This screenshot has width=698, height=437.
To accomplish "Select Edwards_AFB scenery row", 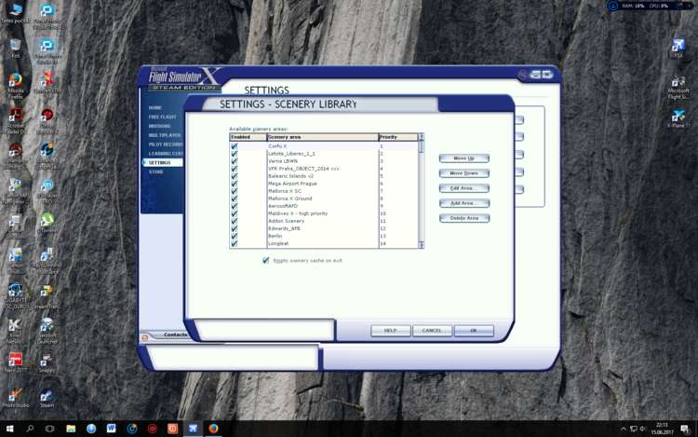I will 324,228.
